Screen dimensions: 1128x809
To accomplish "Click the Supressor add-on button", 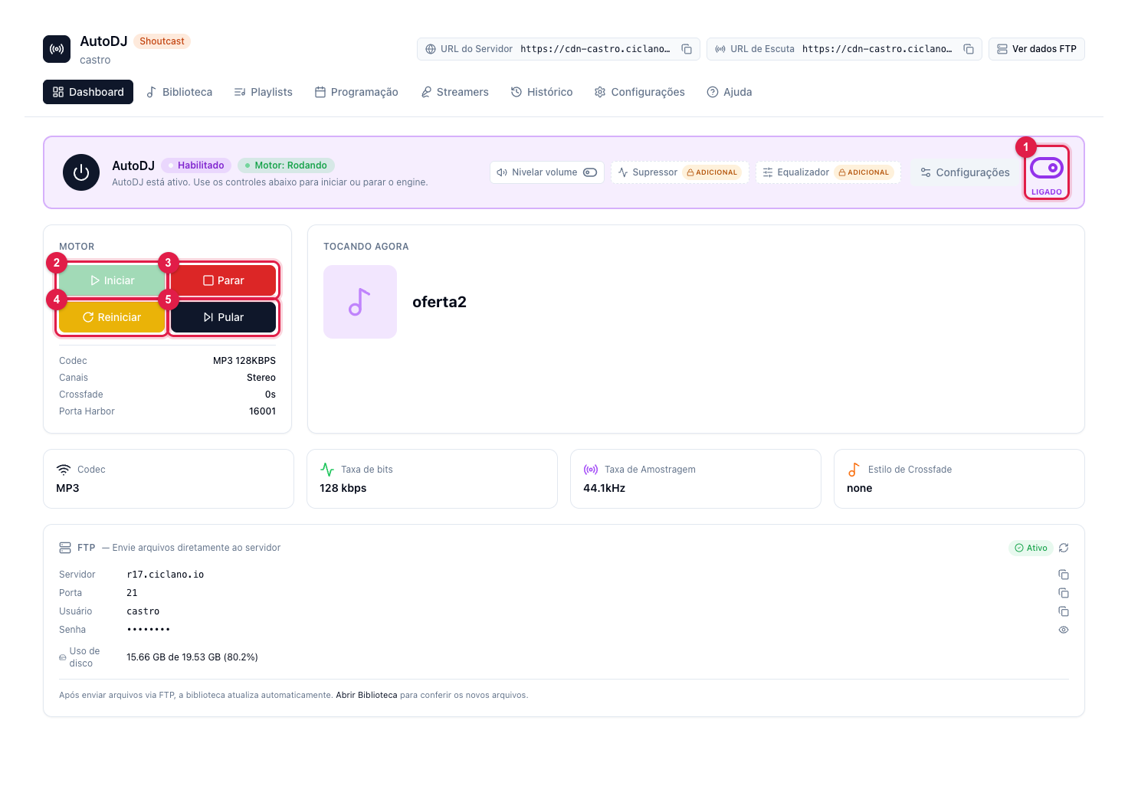I will pyautogui.click(x=679, y=172).
